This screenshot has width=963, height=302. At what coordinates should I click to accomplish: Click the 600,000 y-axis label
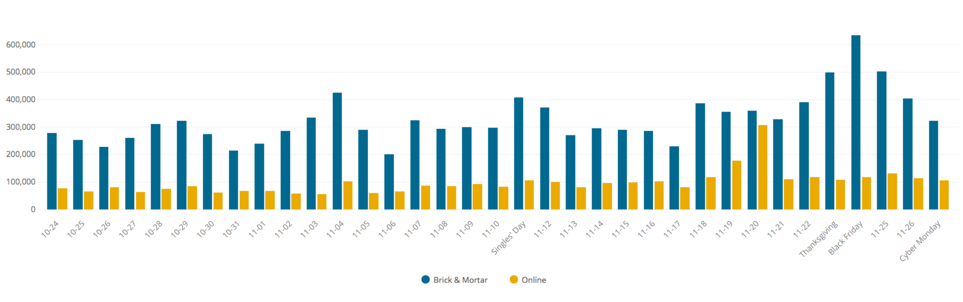pos(21,45)
